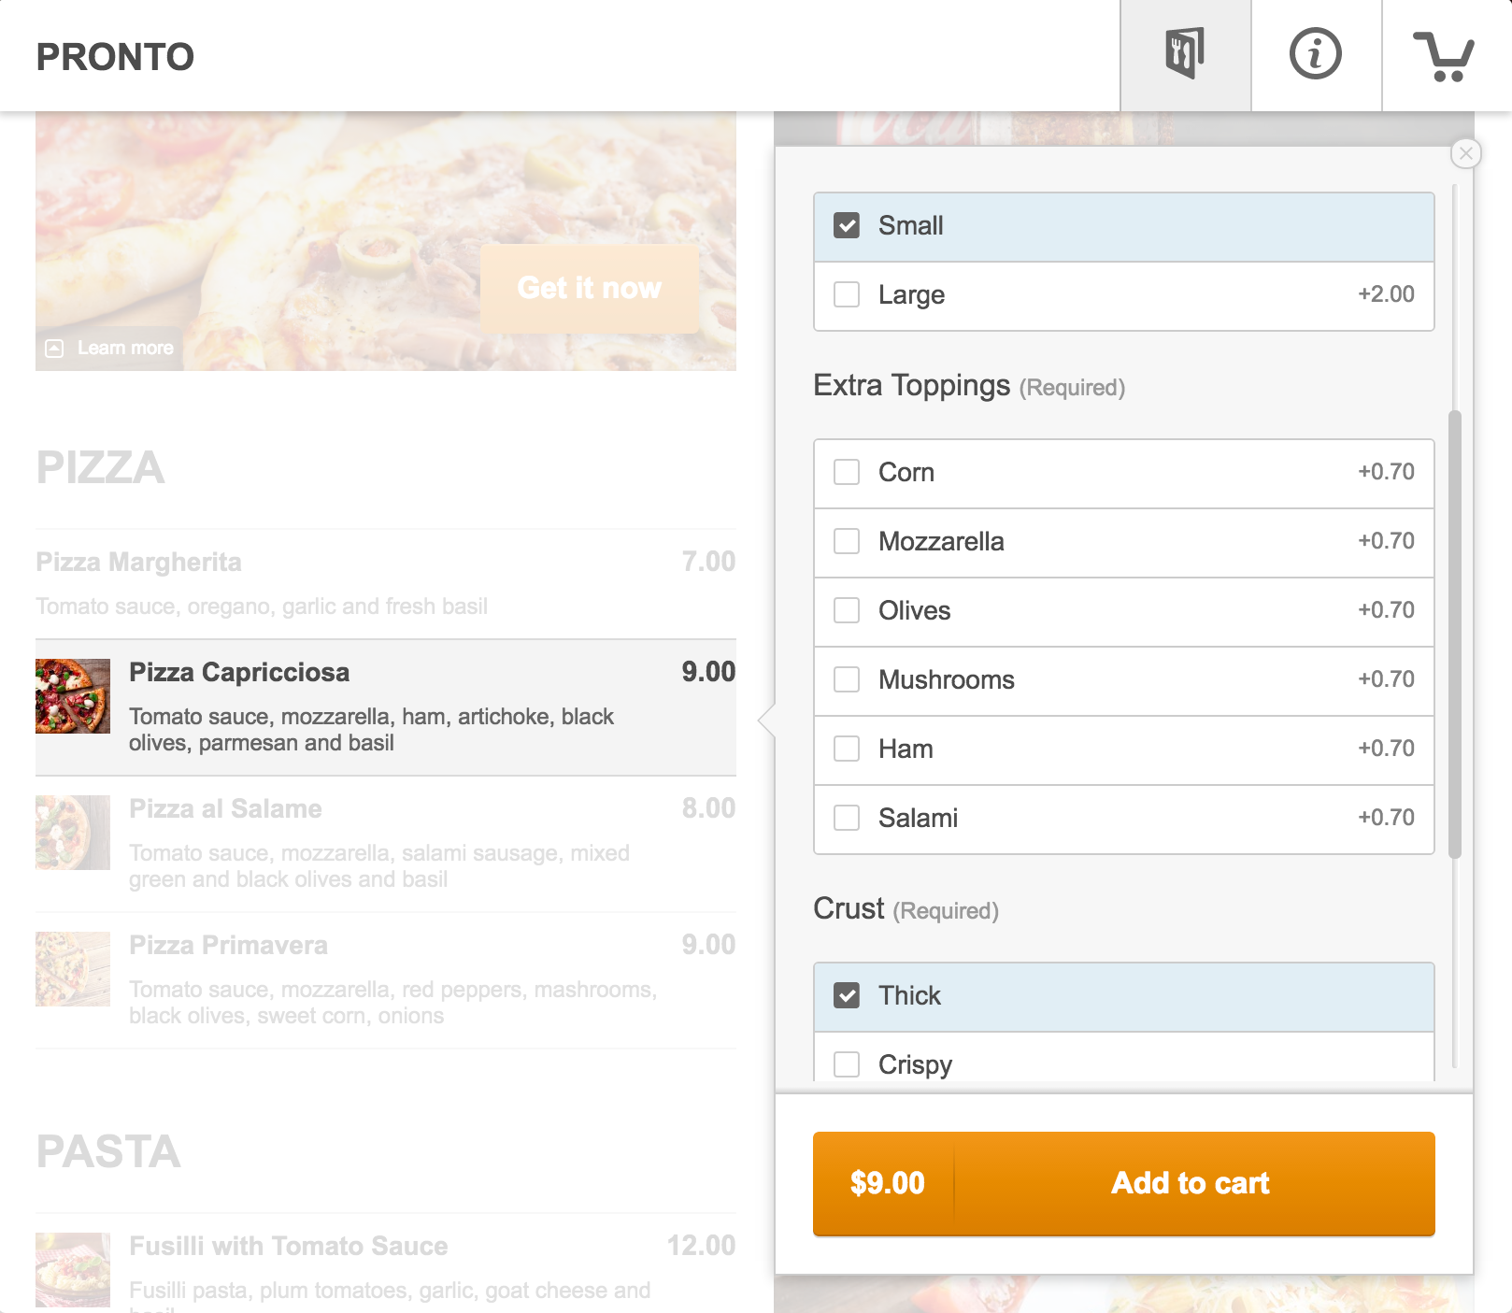Open Fusilli with Tomato Sauce item

tap(386, 1263)
